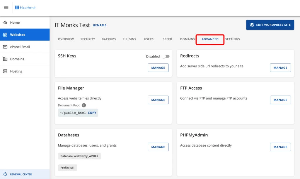Click the WordPress icon on the edit button
This screenshot has width=300, height=179.
(251, 25)
